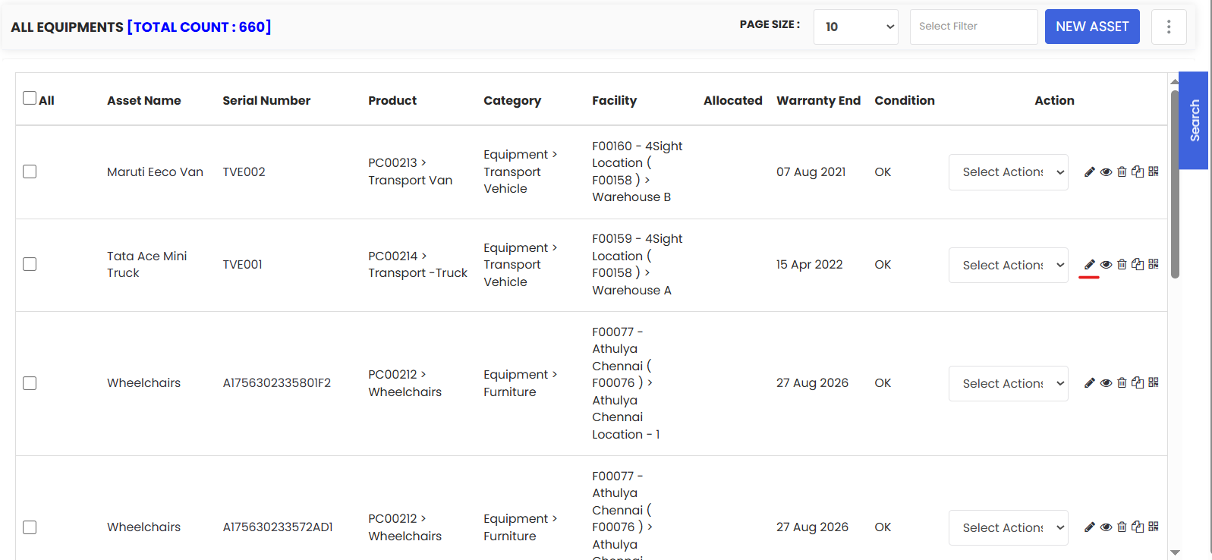The height and width of the screenshot is (560, 1212).
Task: Click serial number TVE001
Action: [242, 265]
